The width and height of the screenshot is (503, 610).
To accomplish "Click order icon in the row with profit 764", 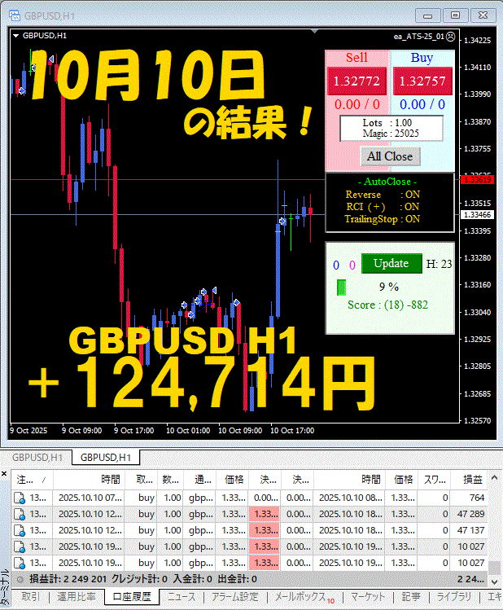I will (x=20, y=498).
